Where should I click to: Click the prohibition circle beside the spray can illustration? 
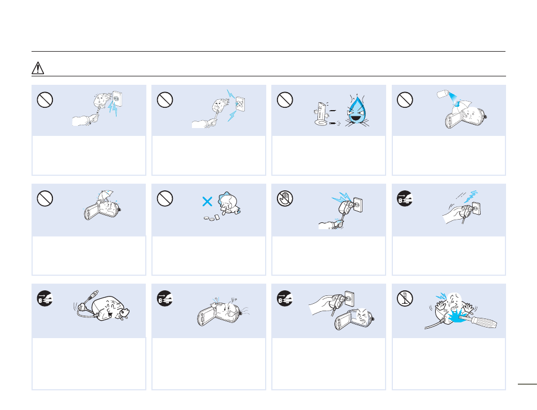405,100
